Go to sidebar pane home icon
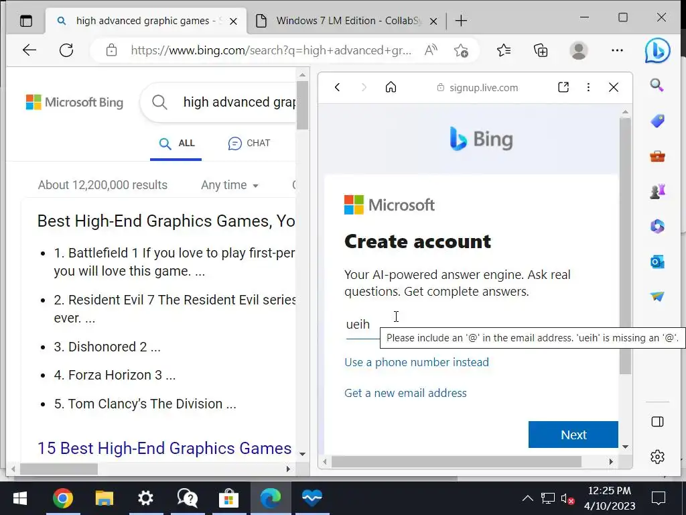Viewport: 686px width, 515px height. click(x=391, y=87)
